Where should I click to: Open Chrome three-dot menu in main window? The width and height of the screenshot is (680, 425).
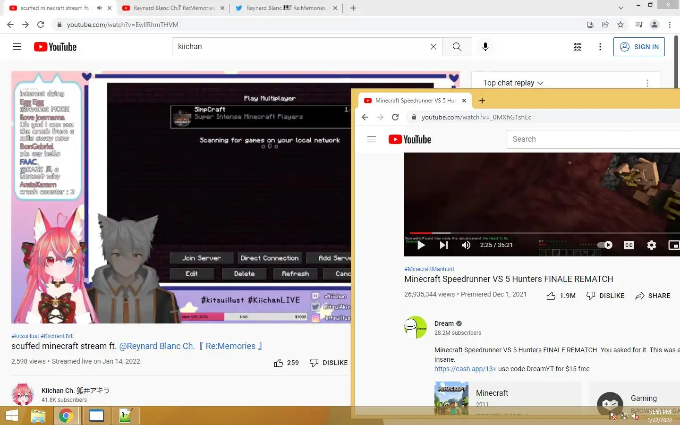coord(670,25)
